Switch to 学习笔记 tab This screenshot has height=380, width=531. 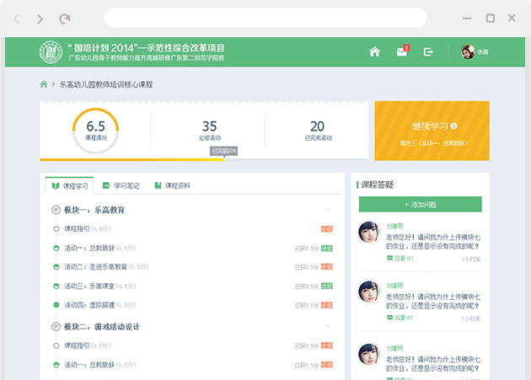coord(124,185)
